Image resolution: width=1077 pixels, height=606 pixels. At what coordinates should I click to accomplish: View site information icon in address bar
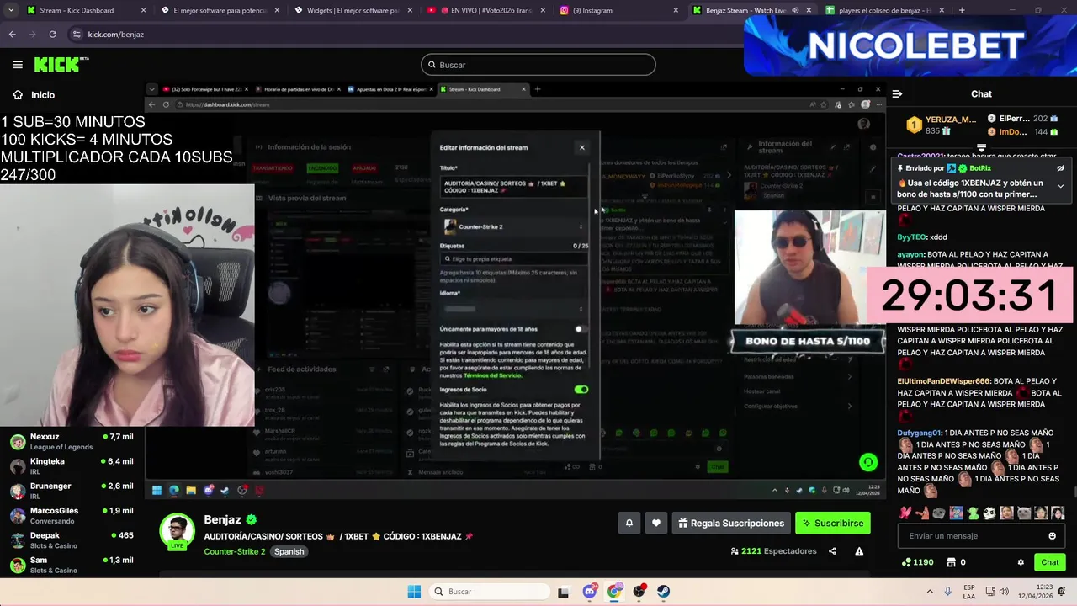point(77,35)
